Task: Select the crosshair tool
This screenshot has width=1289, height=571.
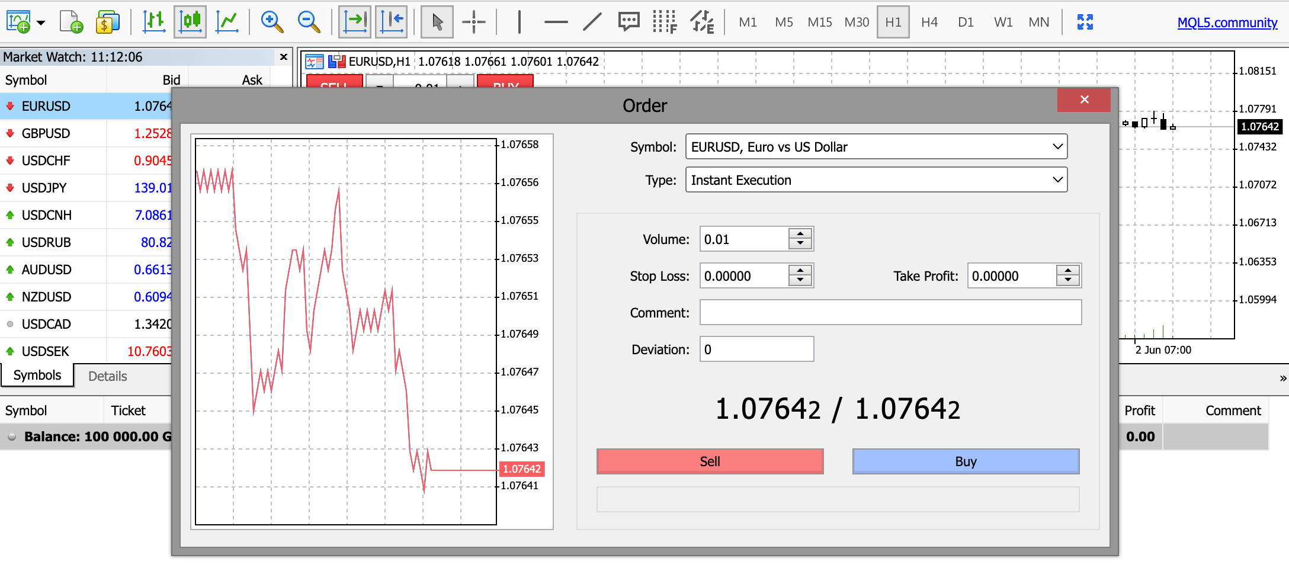Action: (x=474, y=22)
